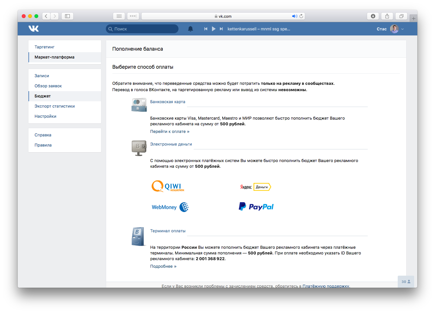Open Платёжную поддержку support link

tap(326, 286)
